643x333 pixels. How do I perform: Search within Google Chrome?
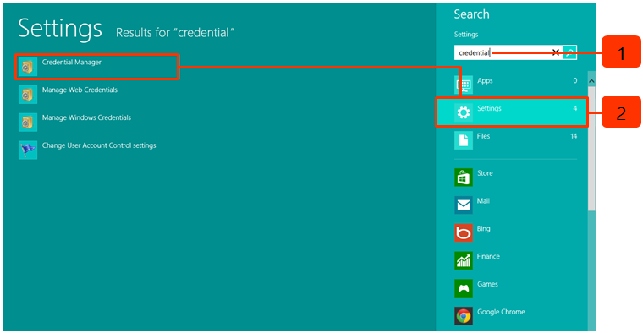pos(516,316)
